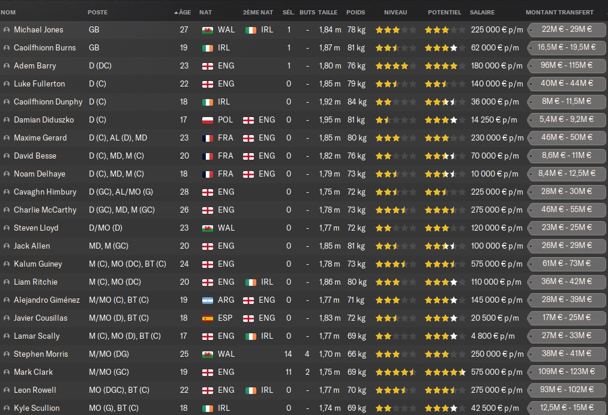This screenshot has width=608, height=415.
Task: Click Alejandro Giménez's Argentina flag icon
Action: pos(208,300)
